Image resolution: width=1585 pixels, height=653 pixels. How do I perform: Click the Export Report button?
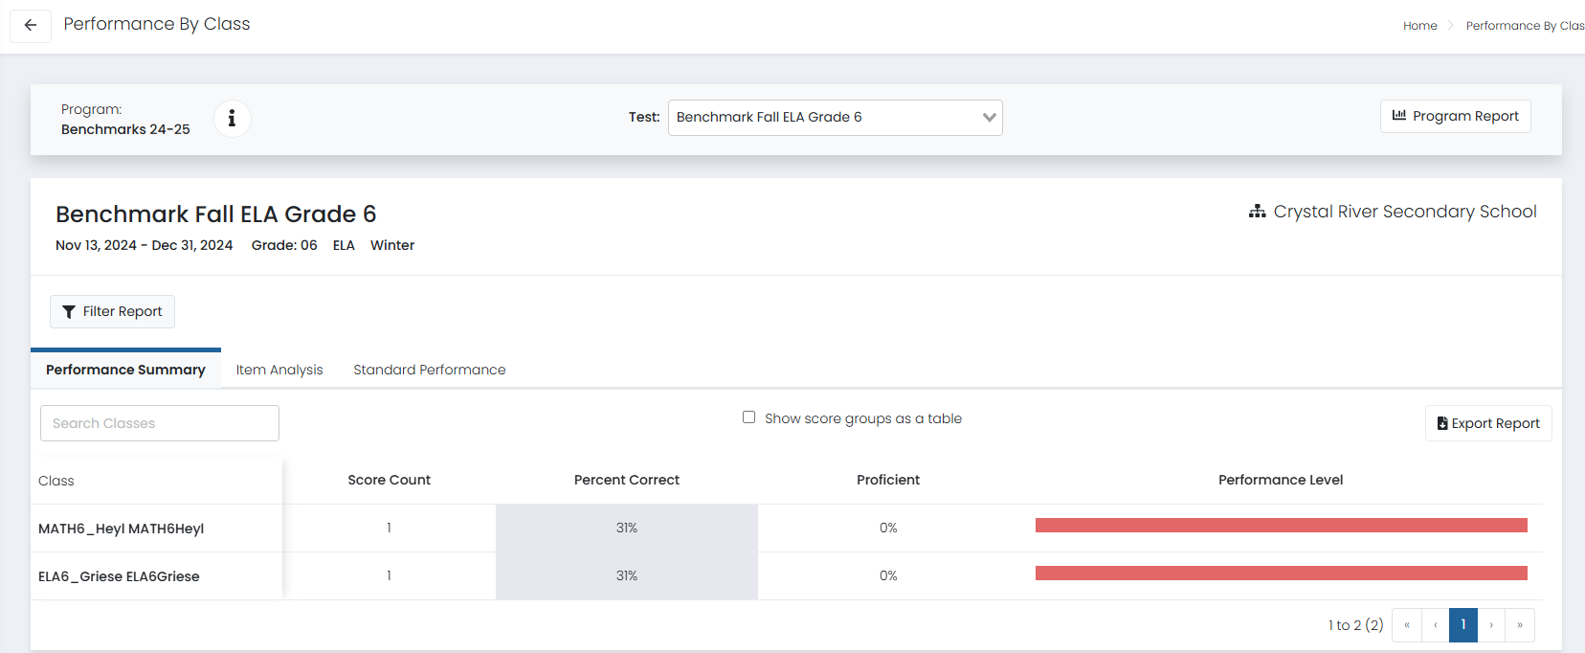click(1487, 423)
